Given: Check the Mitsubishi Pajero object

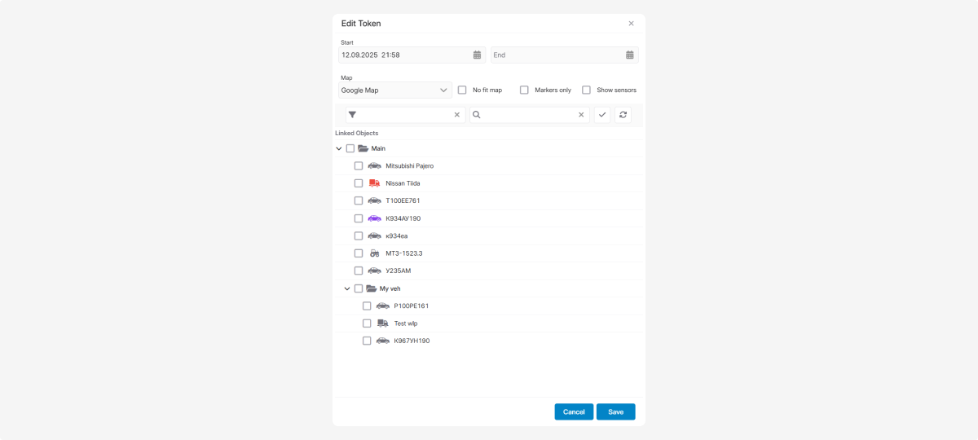Looking at the screenshot, I should pos(359,166).
